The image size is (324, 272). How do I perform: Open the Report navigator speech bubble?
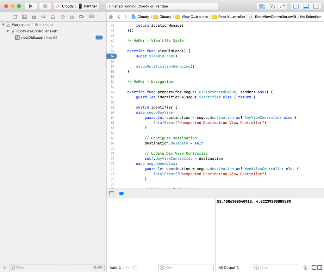point(91,16)
